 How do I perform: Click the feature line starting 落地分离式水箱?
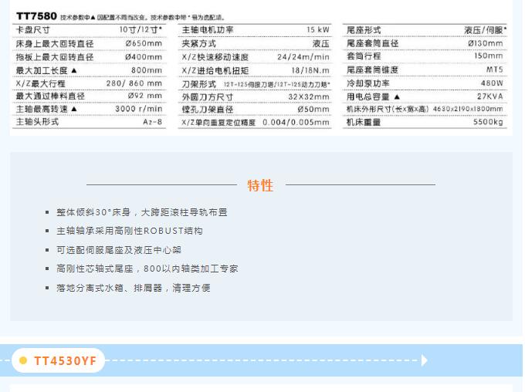pyautogui.click(x=134, y=288)
